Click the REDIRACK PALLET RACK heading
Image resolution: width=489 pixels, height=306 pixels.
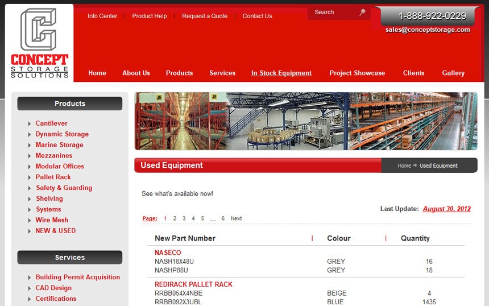193,284
